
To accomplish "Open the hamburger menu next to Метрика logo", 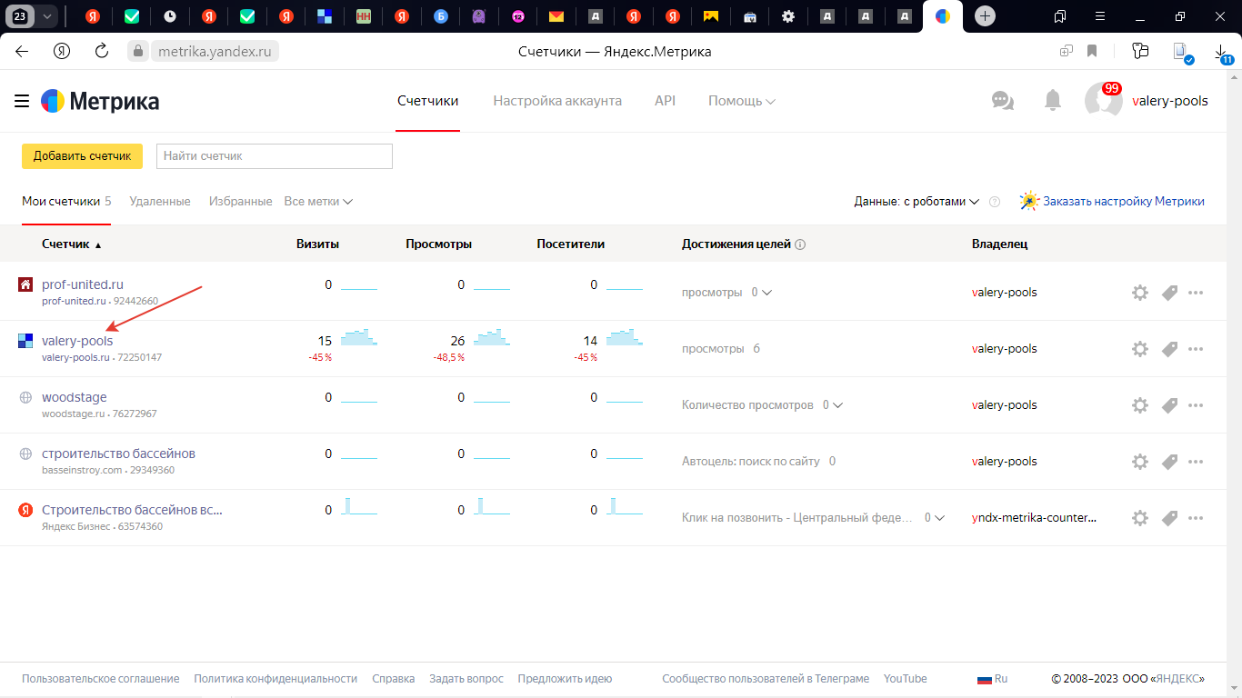I will tap(22, 101).
